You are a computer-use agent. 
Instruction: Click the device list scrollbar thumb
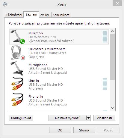point(113,57)
